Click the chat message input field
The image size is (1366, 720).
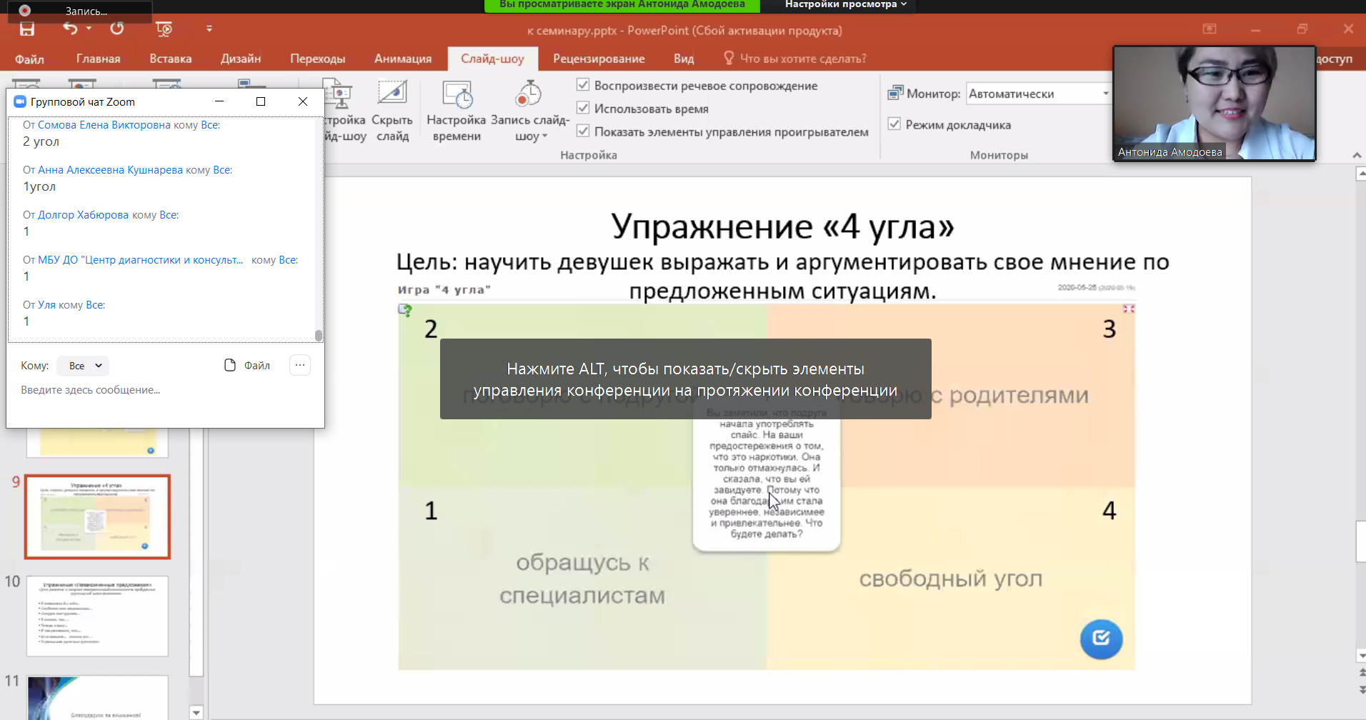(164, 390)
